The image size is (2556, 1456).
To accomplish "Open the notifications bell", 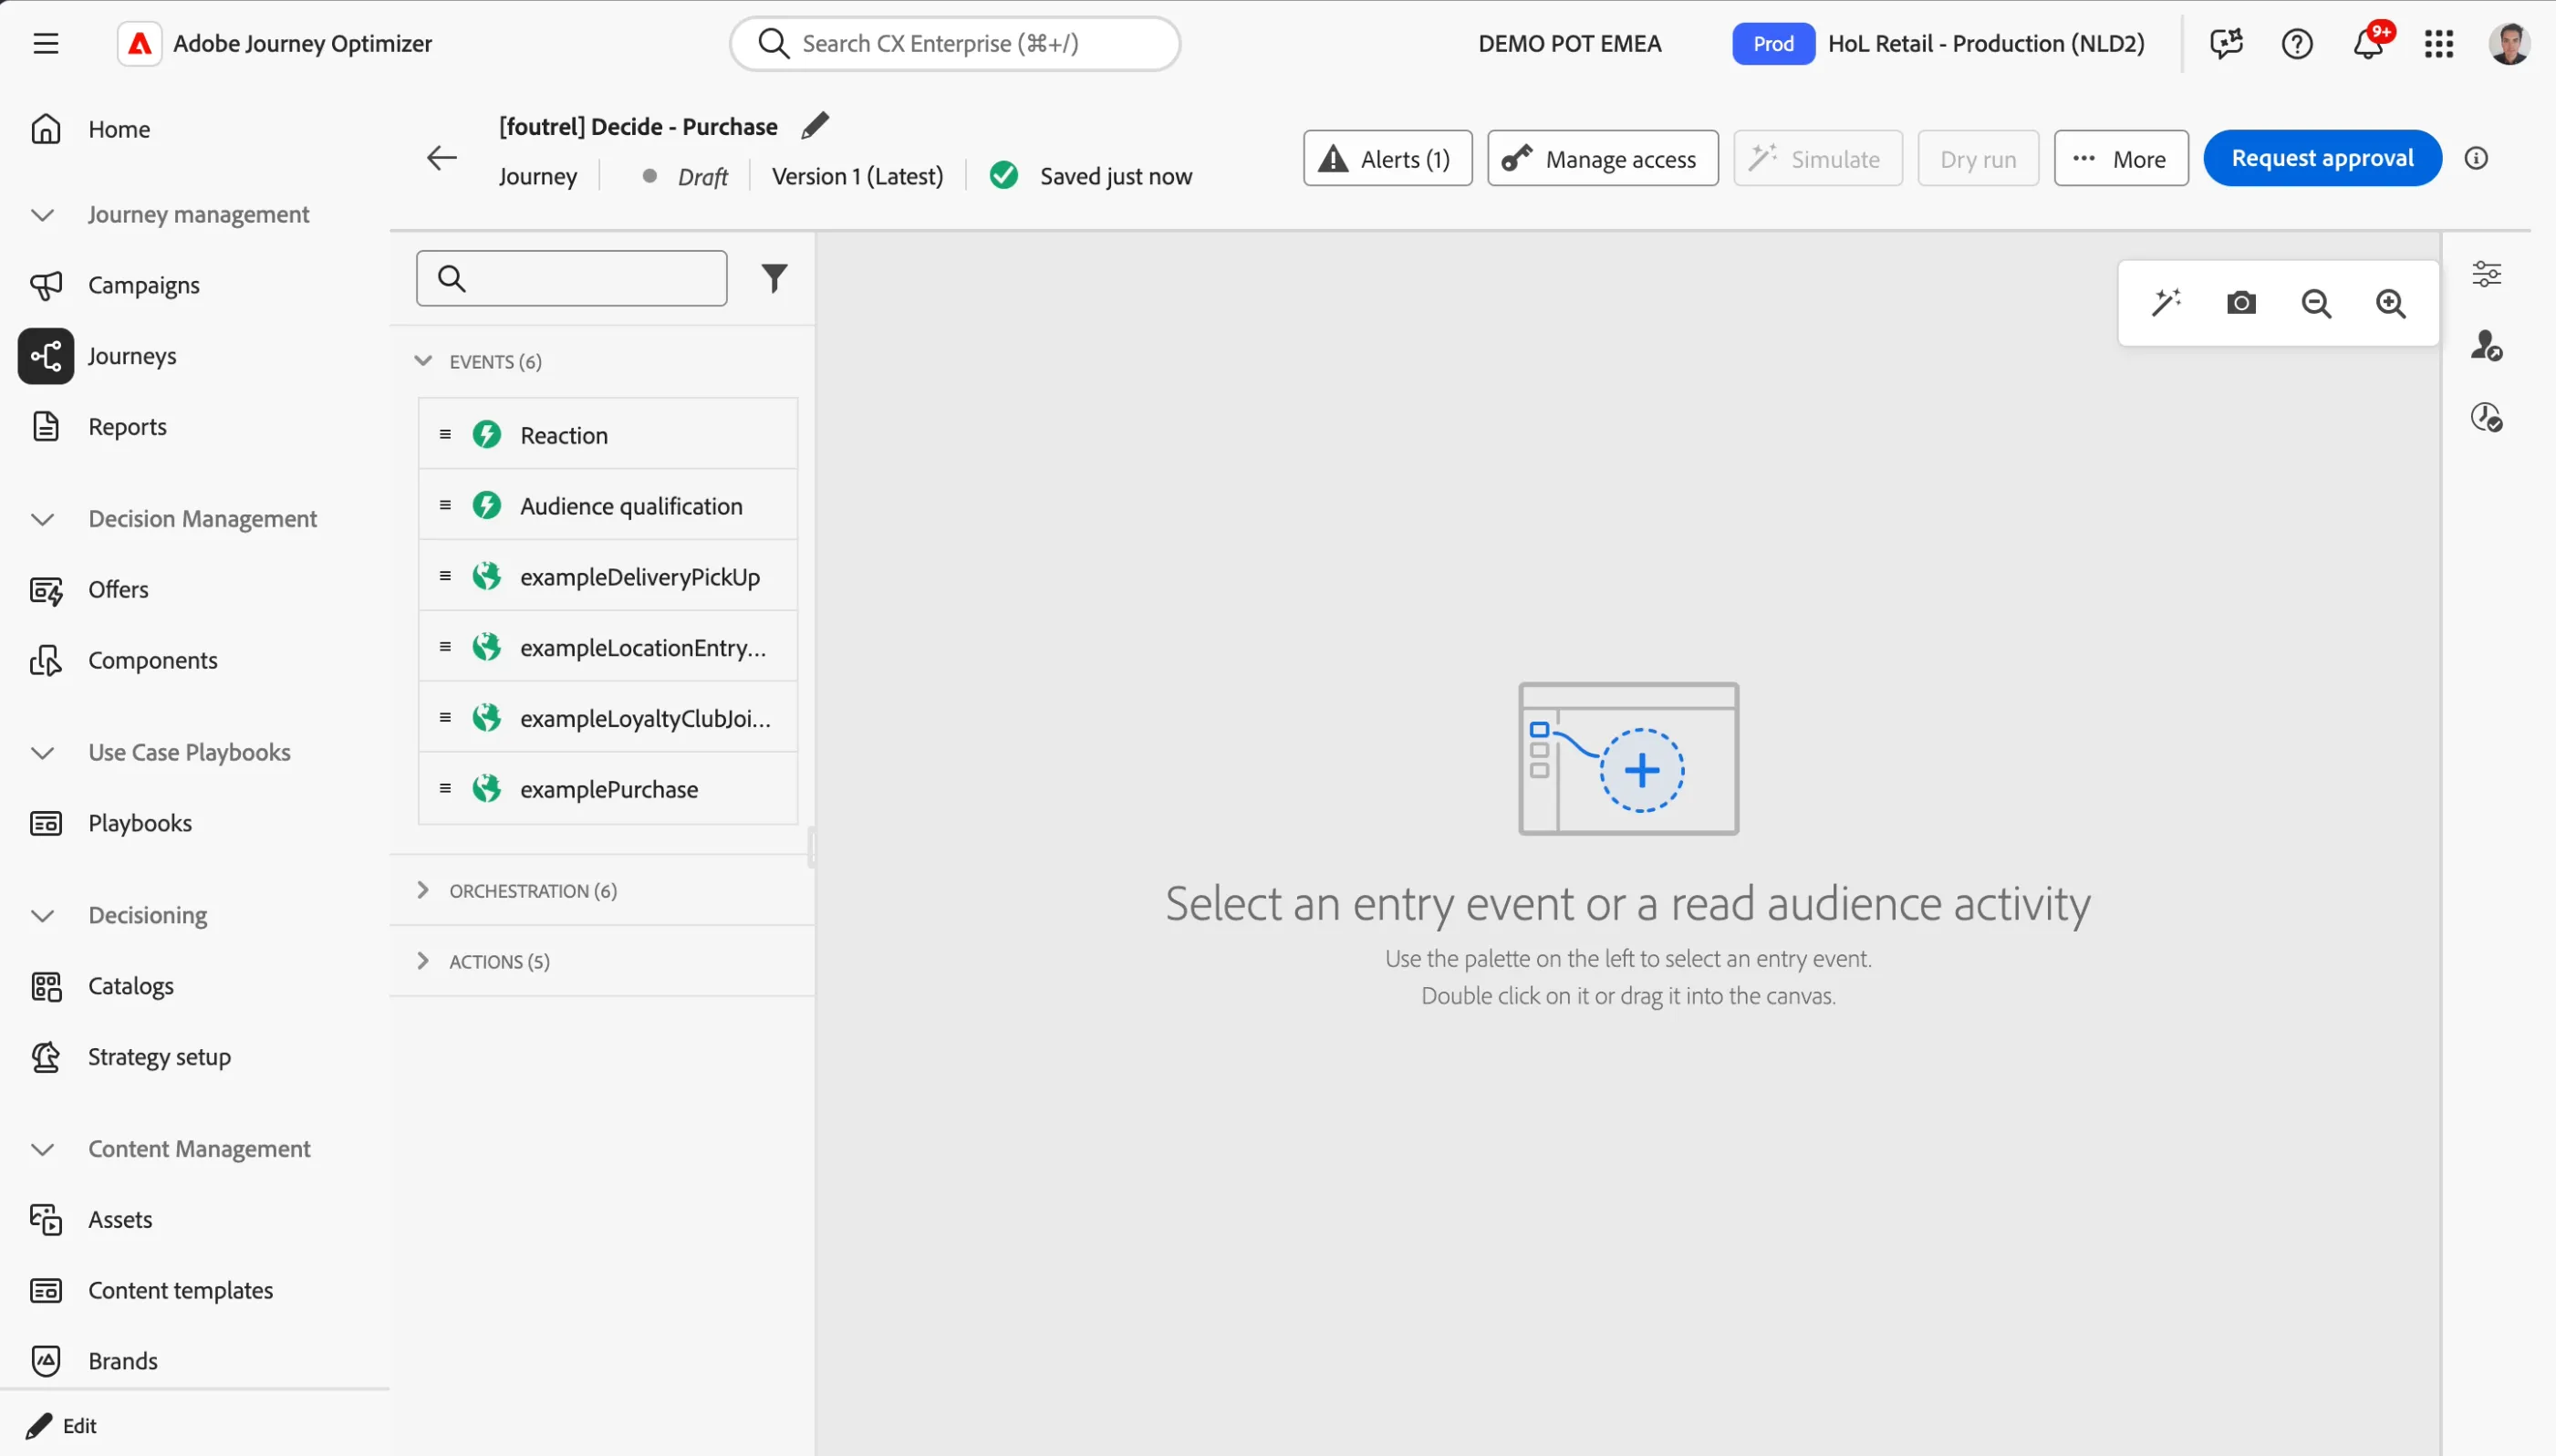I will click(2368, 44).
